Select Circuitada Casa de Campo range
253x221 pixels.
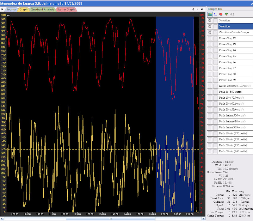[x=236, y=33]
